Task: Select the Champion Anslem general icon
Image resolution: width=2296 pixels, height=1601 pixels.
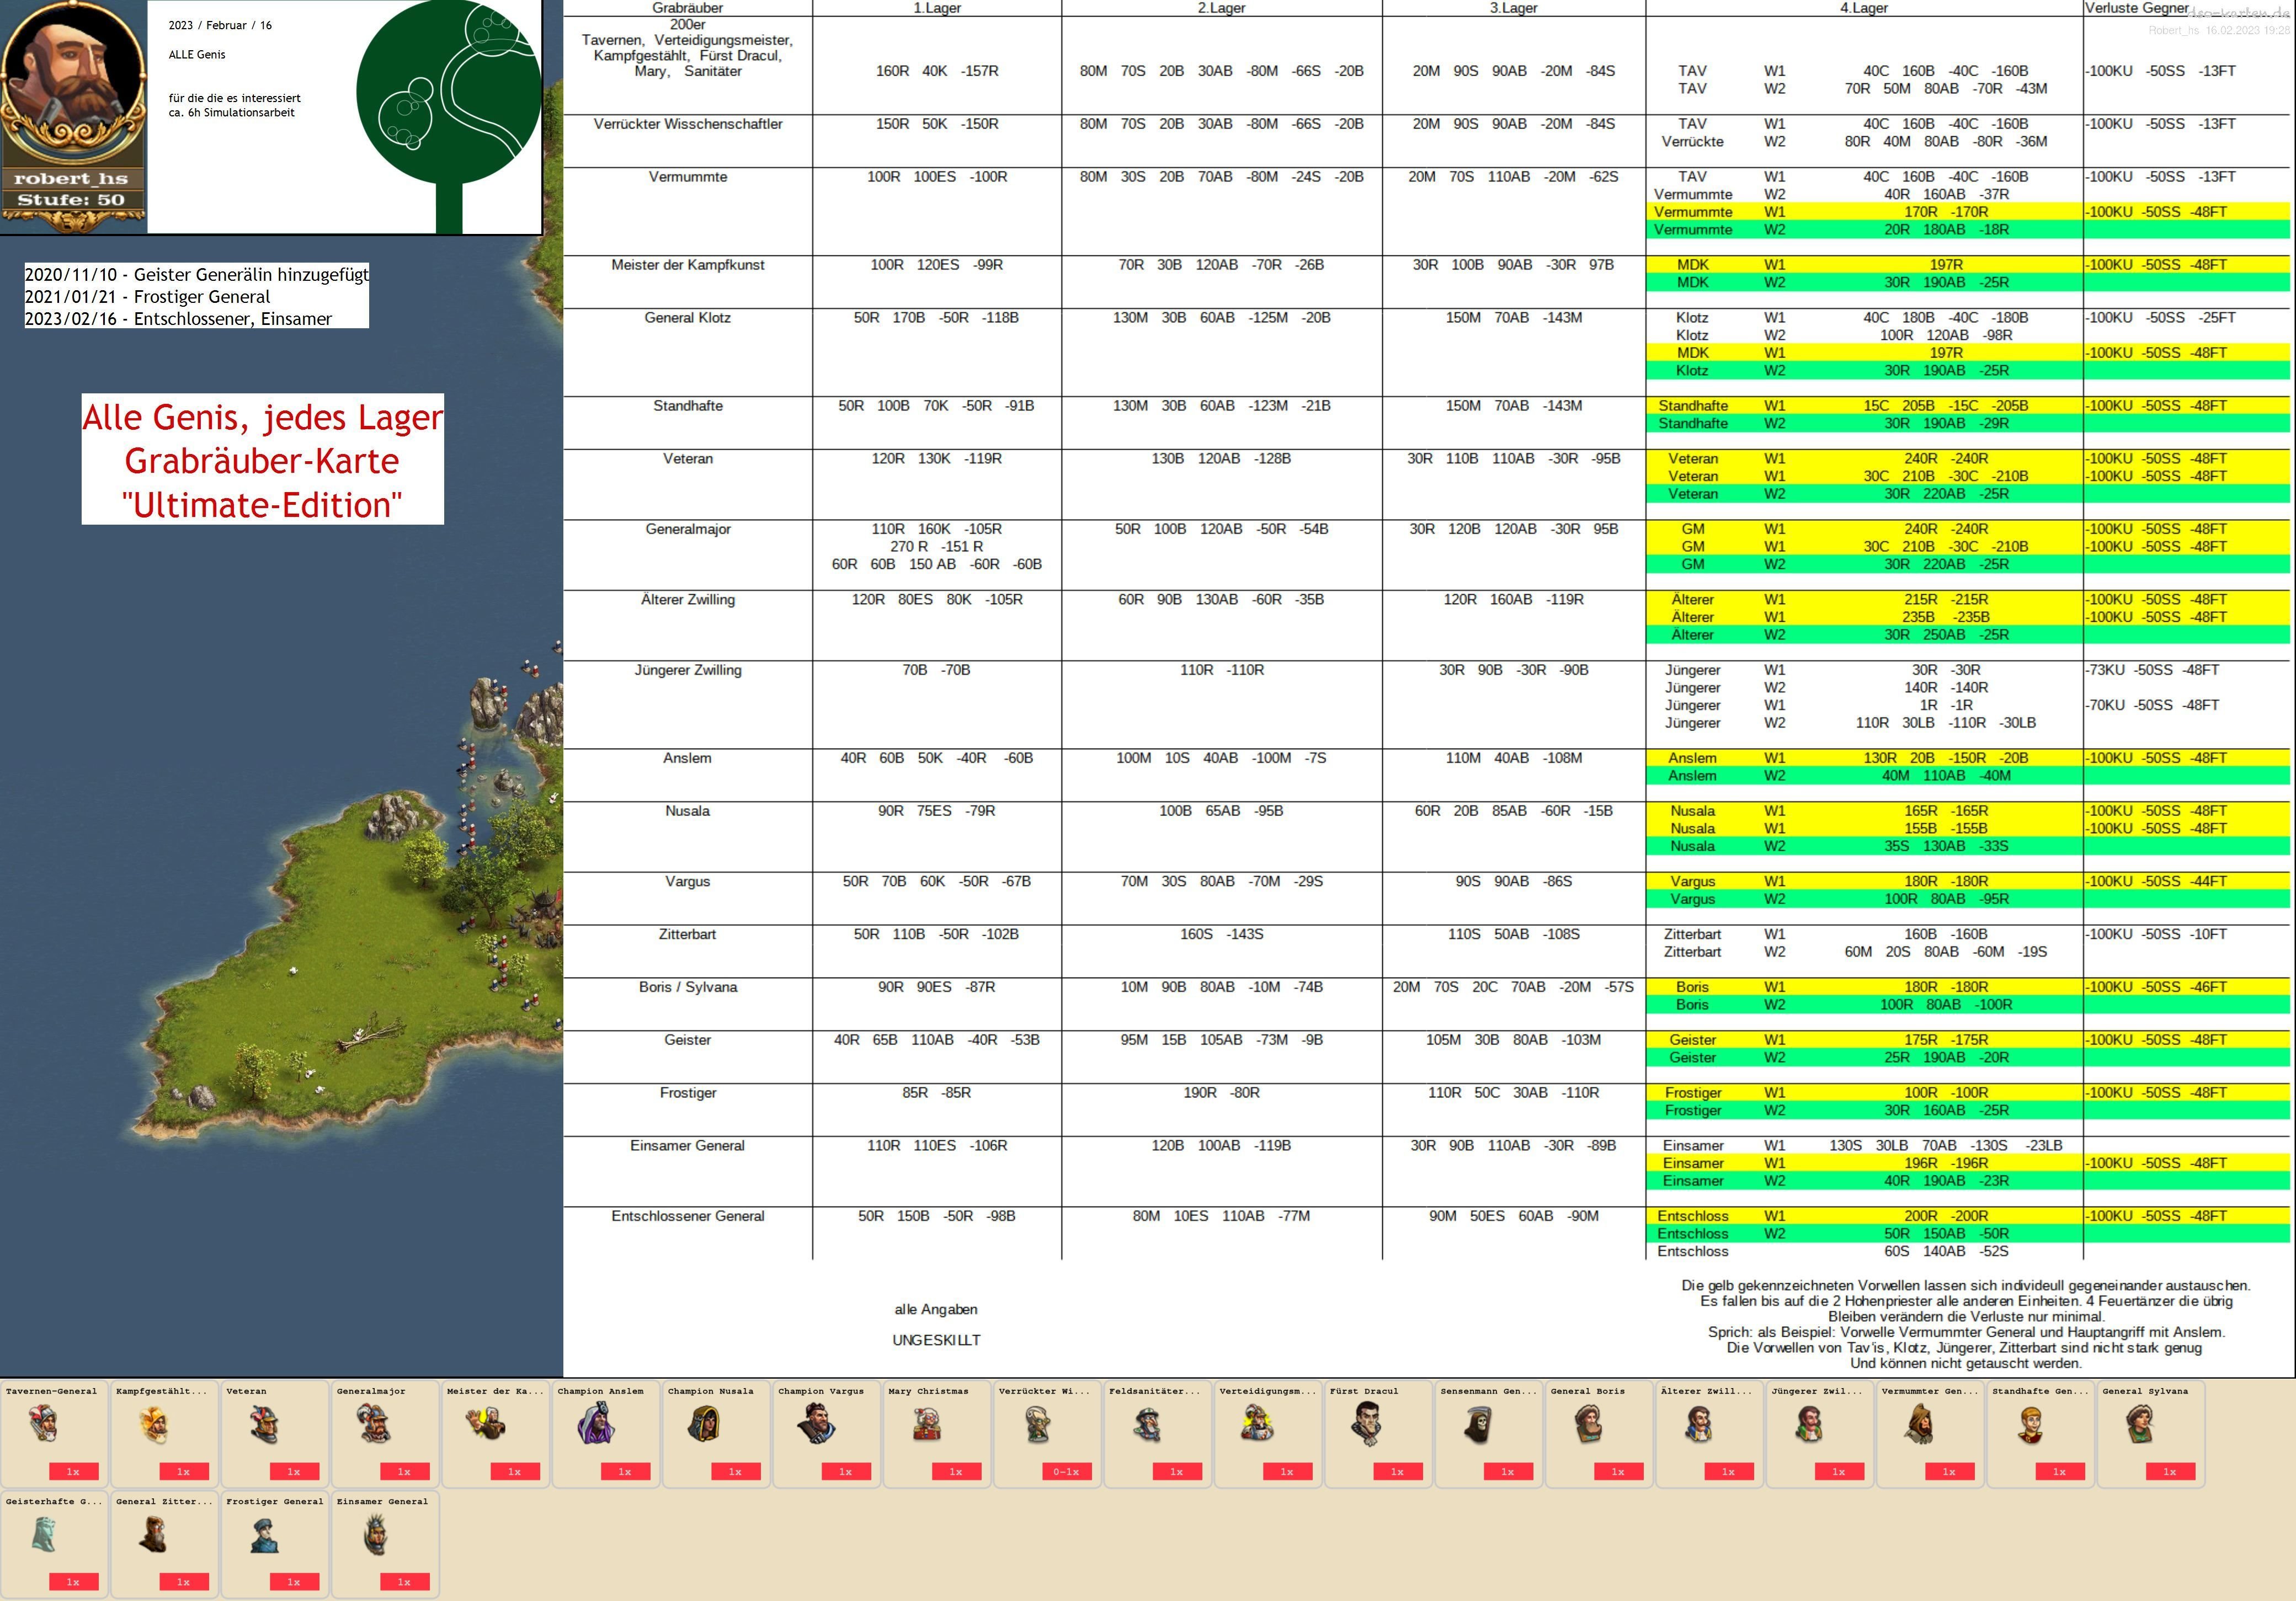Action: tap(596, 1423)
